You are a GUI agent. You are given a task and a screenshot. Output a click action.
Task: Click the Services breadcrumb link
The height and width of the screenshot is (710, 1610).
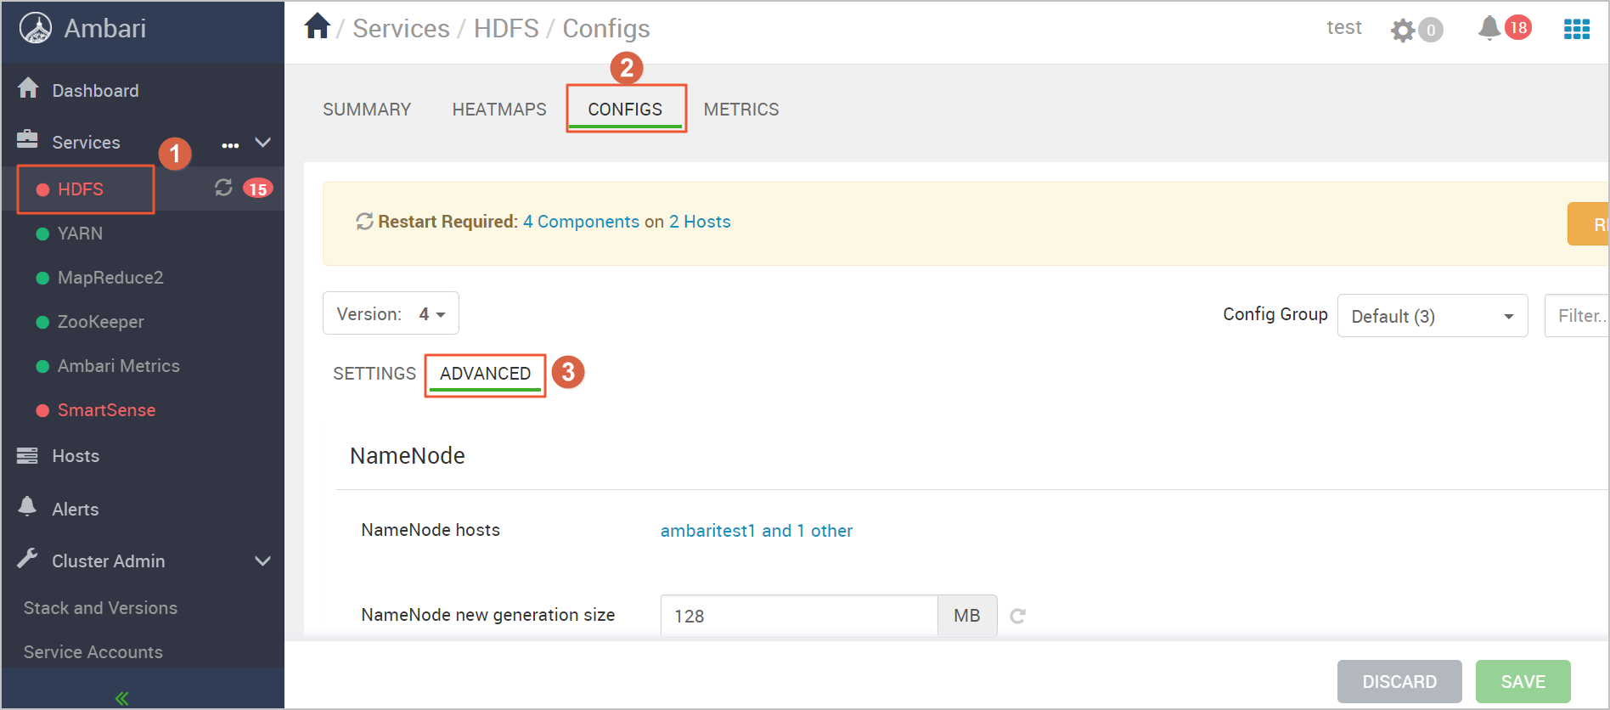(401, 28)
